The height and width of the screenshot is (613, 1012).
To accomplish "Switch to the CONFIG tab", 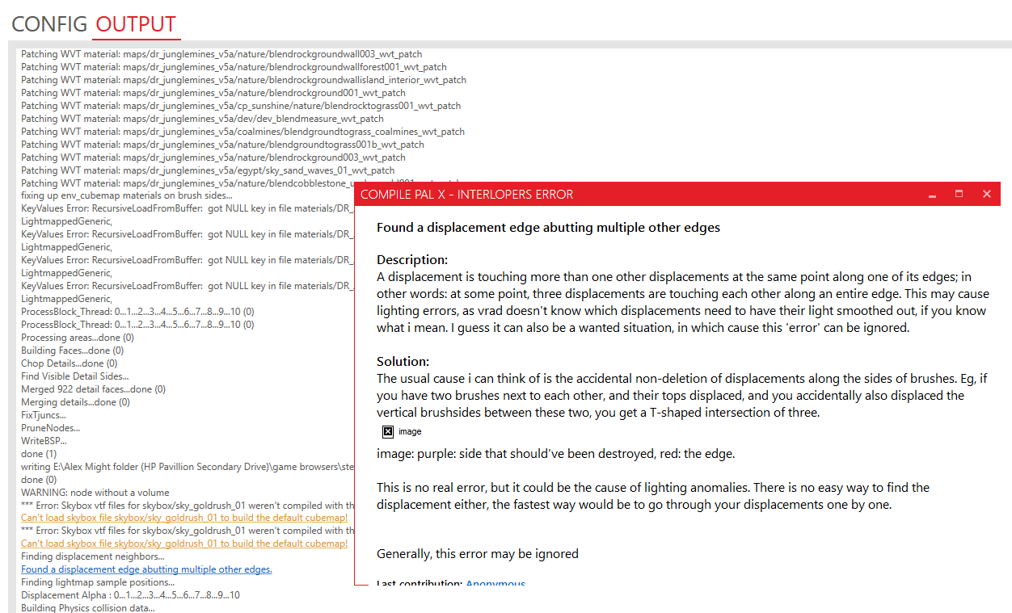I will (48, 24).
